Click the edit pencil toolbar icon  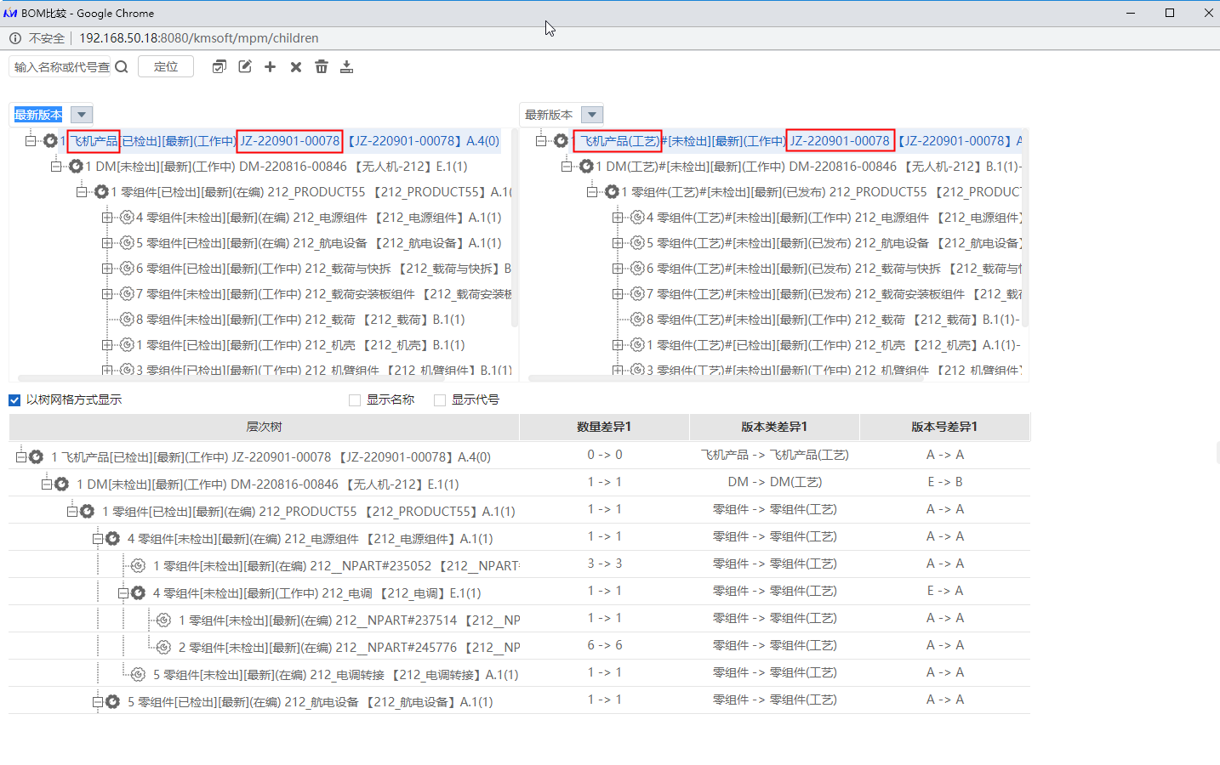pos(245,67)
